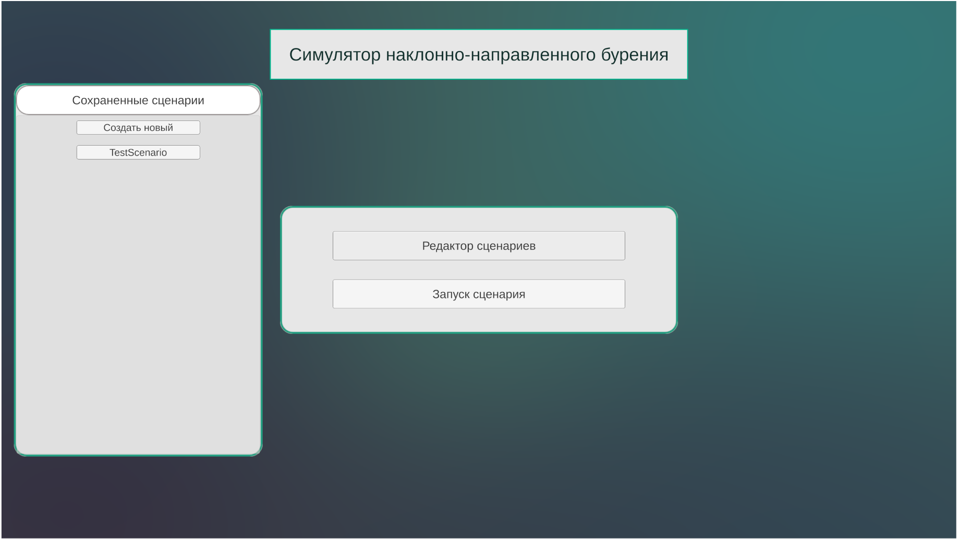
Task: Open "Редактор сценариев" scenario editor
Action: coord(478,246)
